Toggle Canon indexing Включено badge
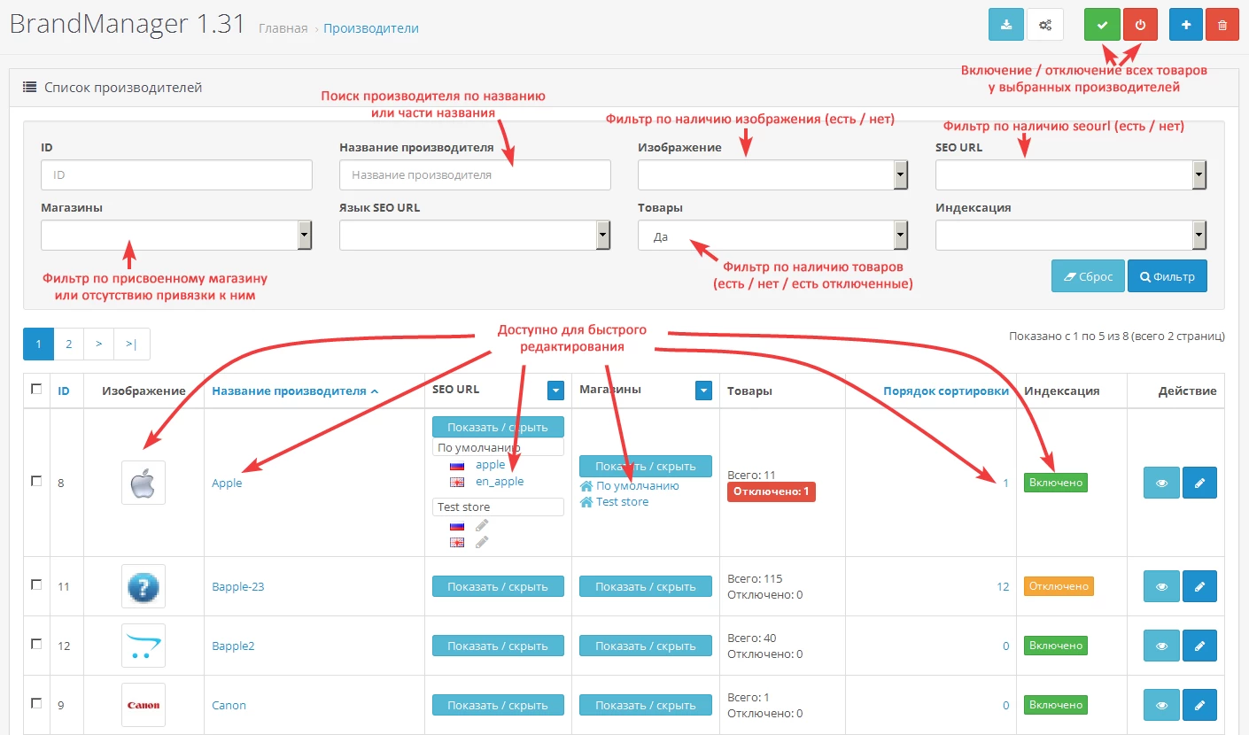1249x735 pixels. pos(1056,705)
